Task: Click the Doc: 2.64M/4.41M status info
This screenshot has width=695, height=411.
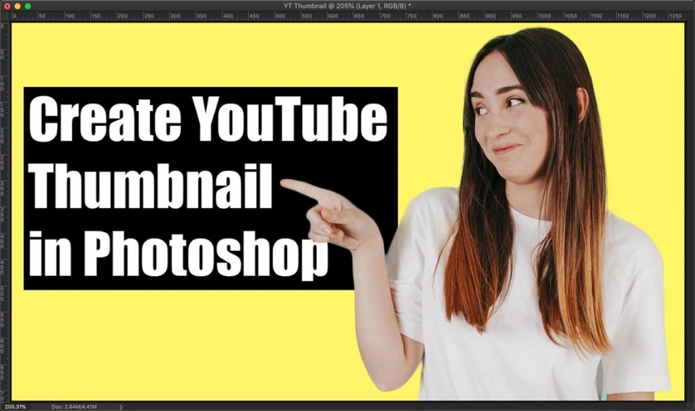Action: [x=74, y=406]
